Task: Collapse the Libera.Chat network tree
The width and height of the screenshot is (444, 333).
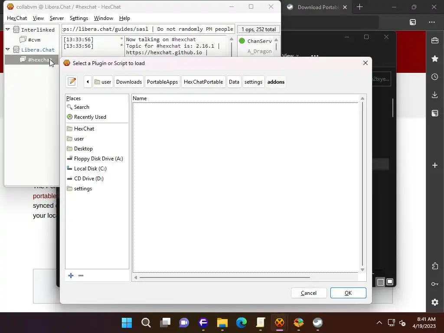Action: pyautogui.click(x=8, y=49)
